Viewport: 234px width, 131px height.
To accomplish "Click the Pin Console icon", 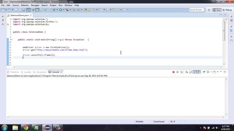I will (x=204, y=72).
